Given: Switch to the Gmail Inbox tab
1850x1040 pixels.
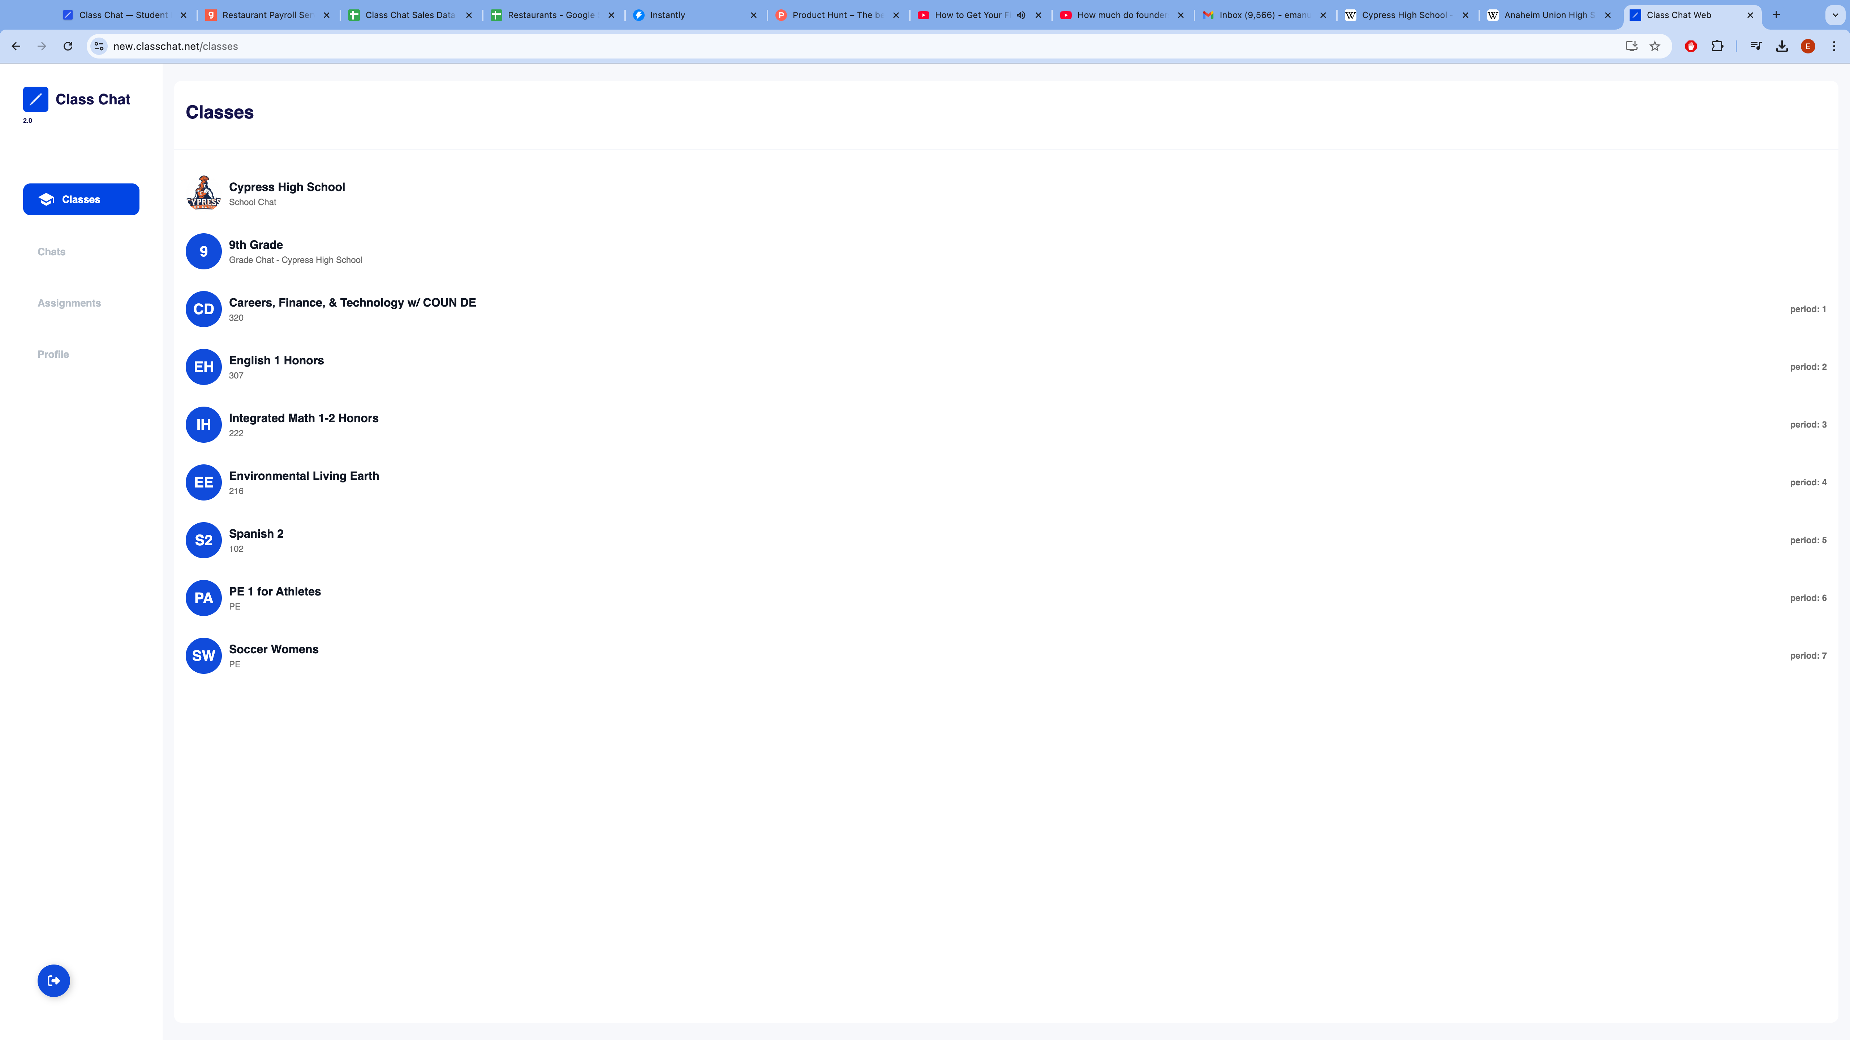Looking at the screenshot, I should [1264, 14].
